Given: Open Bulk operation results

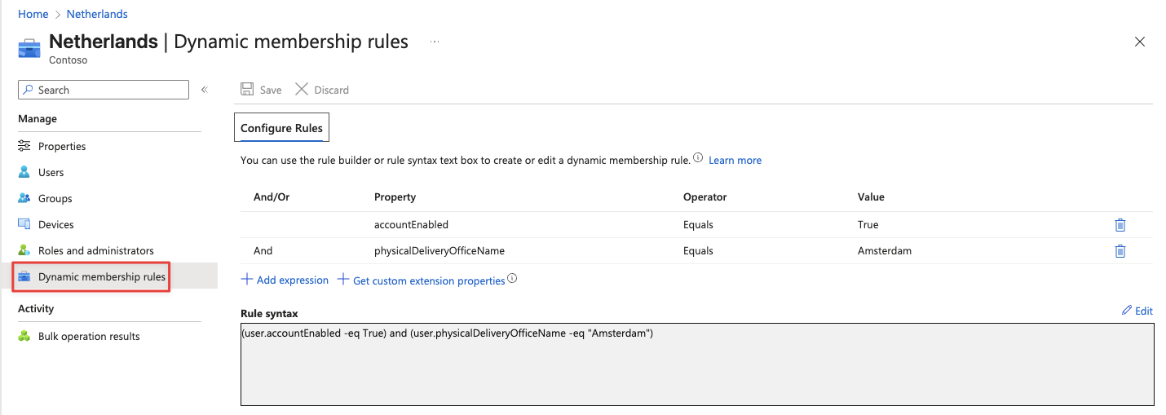Looking at the screenshot, I should pos(89,337).
